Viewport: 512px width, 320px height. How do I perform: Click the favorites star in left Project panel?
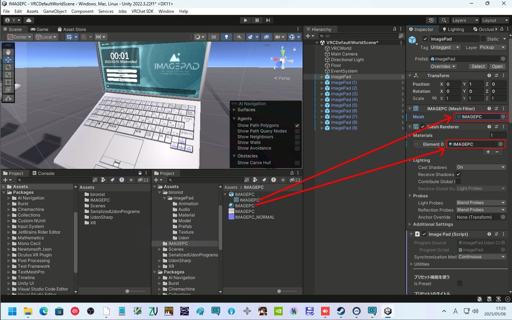[x=131, y=180]
